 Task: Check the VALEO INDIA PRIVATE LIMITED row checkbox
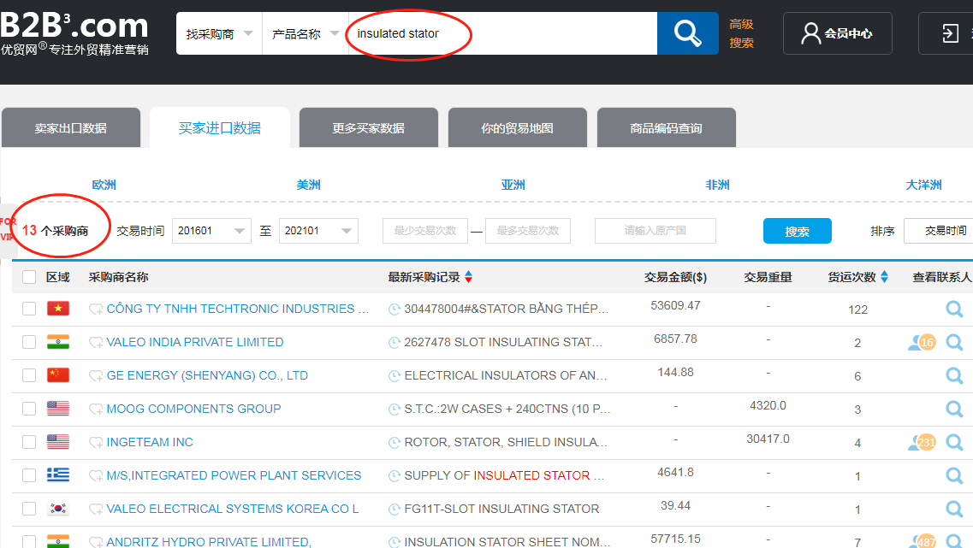pos(29,342)
